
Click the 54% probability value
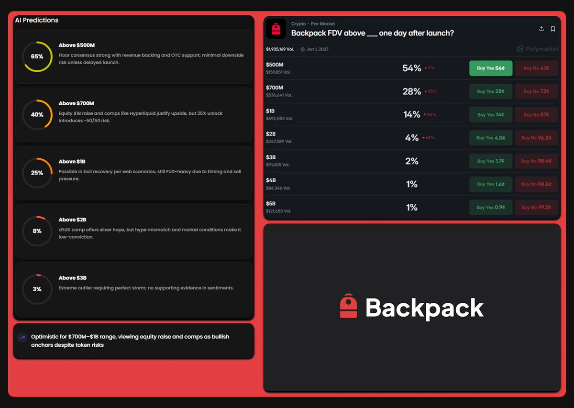point(412,68)
